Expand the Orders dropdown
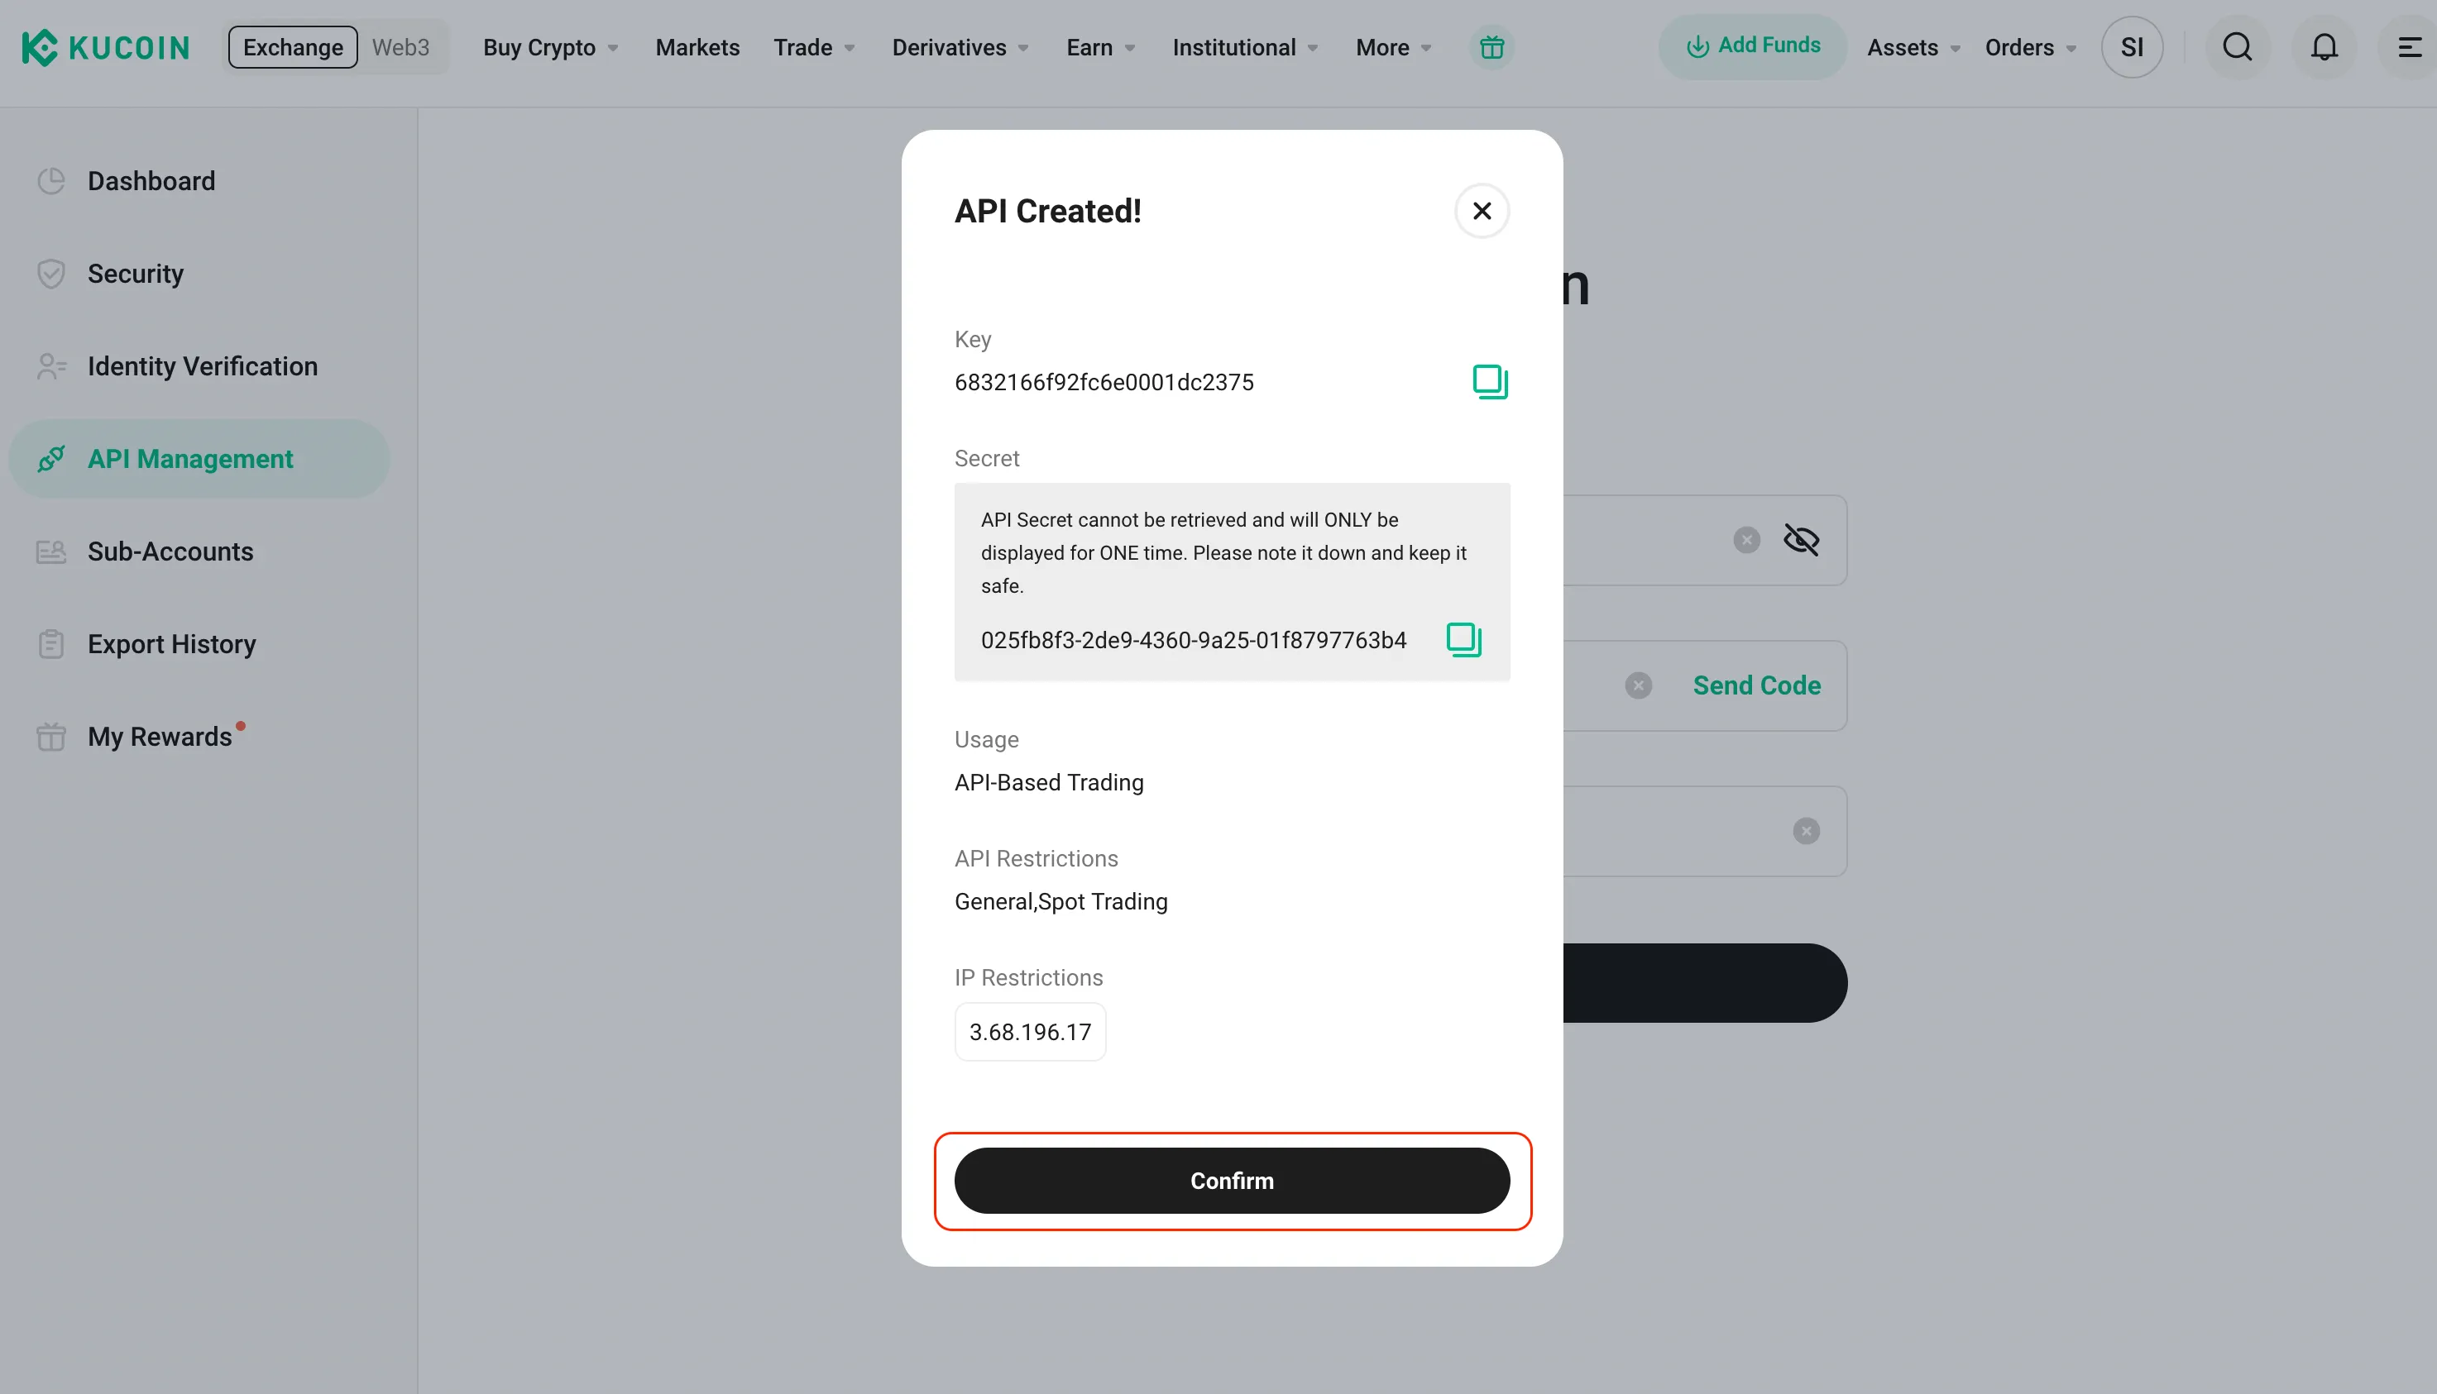This screenshot has height=1394, width=2437. pos(2030,47)
